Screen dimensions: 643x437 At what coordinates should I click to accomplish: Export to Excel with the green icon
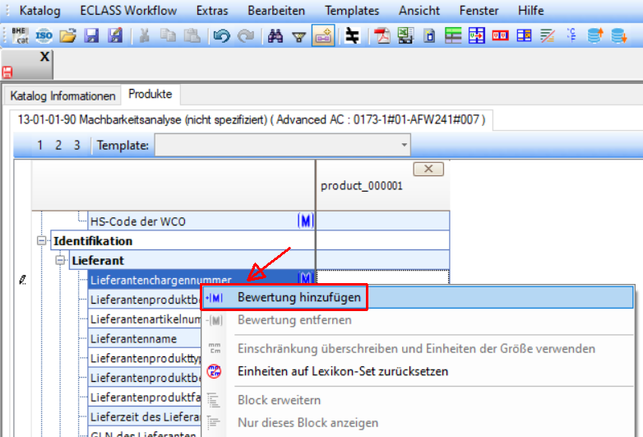click(405, 35)
